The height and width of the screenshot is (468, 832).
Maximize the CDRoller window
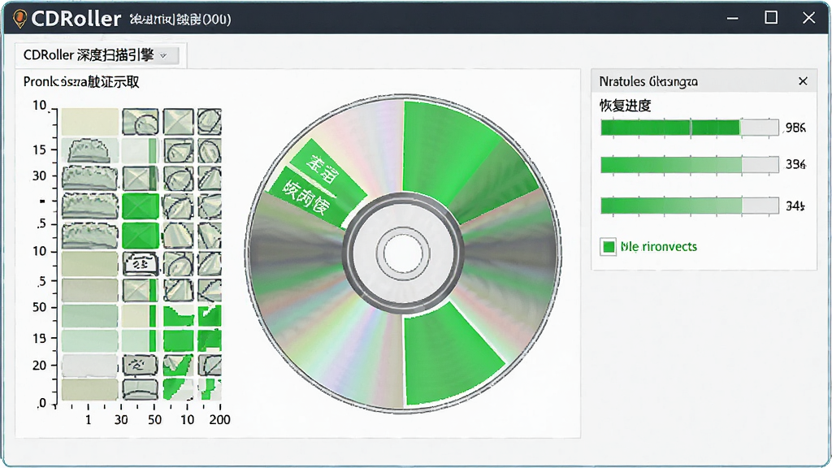pyautogui.click(x=771, y=18)
